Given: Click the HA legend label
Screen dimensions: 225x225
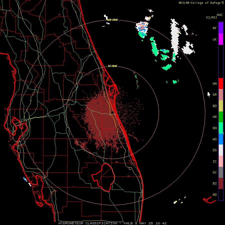Looking at the screenshot, I should pyautogui.click(x=214, y=83).
